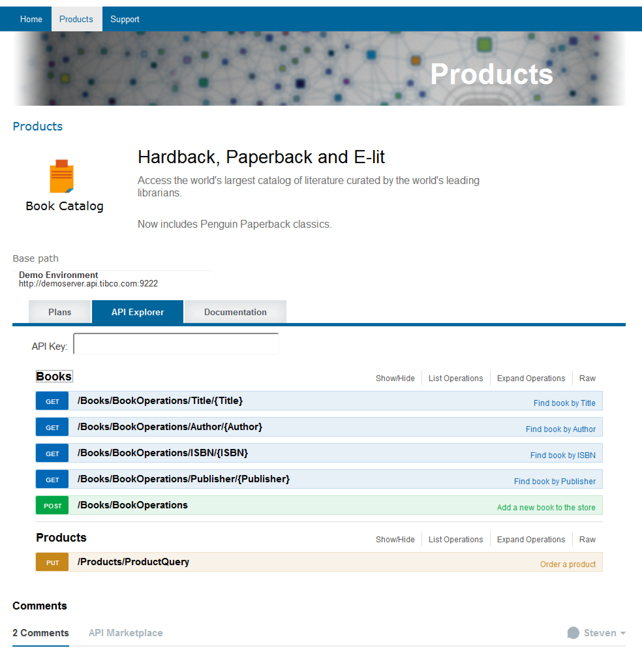Select the Products menu item in top bar
642x648 pixels.
pos(76,19)
